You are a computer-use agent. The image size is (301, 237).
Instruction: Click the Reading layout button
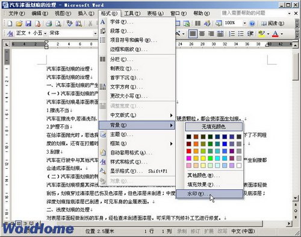pyautogui.click(x=273, y=24)
